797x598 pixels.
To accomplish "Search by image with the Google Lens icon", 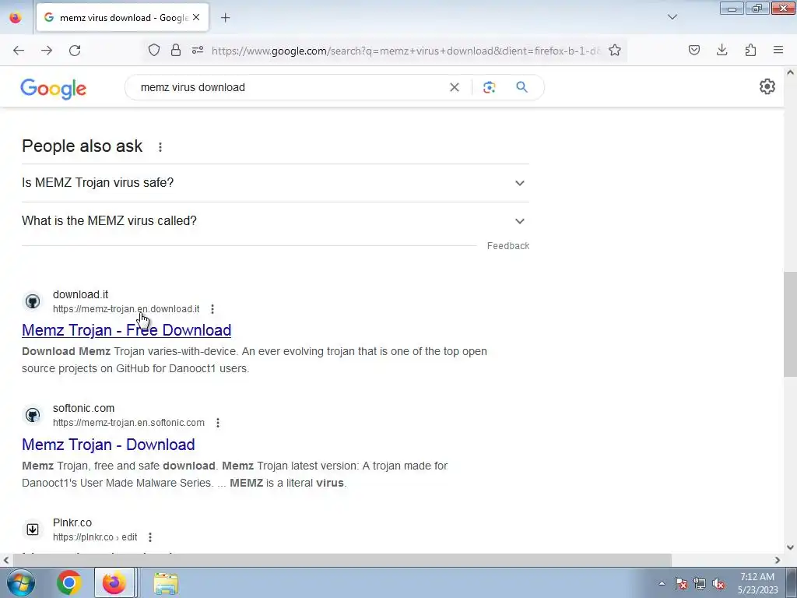I will click(x=489, y=87).
